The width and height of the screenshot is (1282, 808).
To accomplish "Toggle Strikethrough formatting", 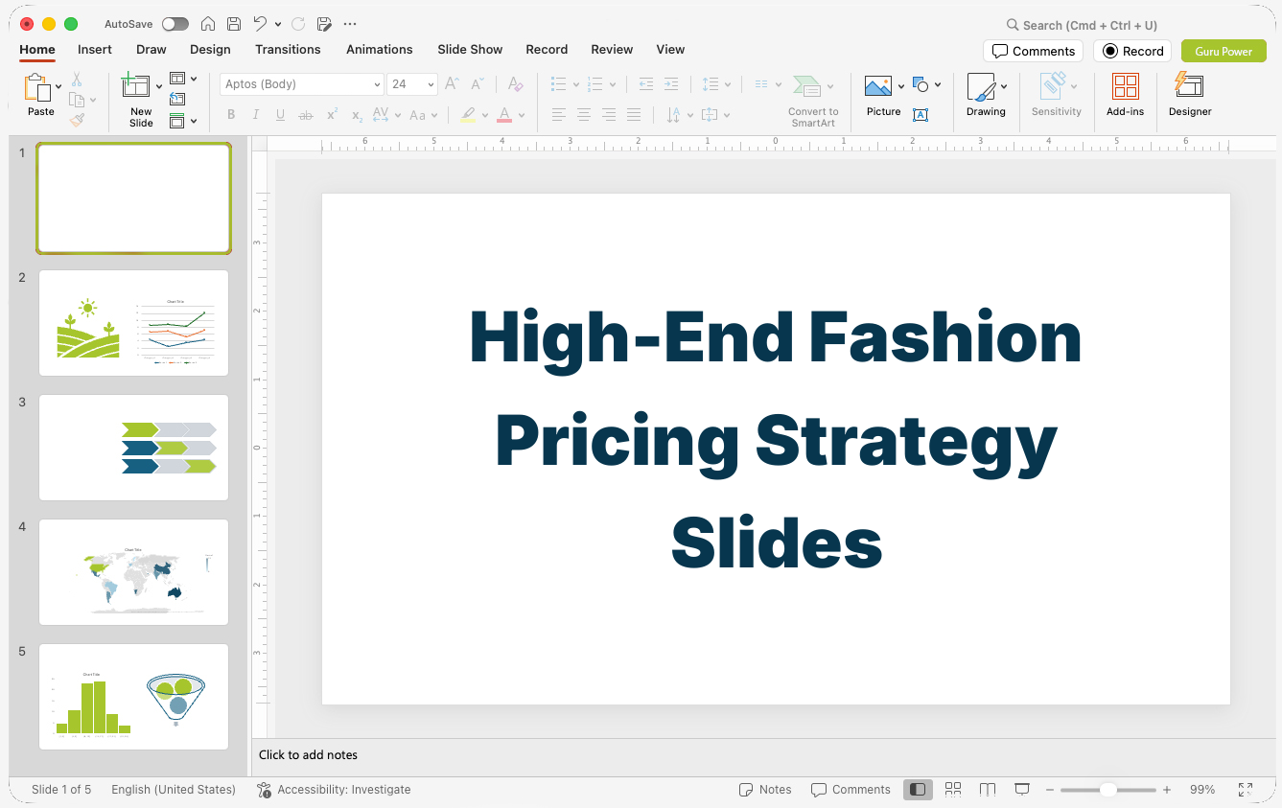I will pos(306,115).
